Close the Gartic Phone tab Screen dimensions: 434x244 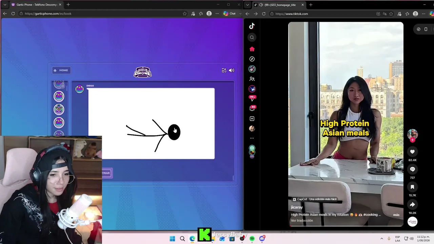(x=60, y=5)
